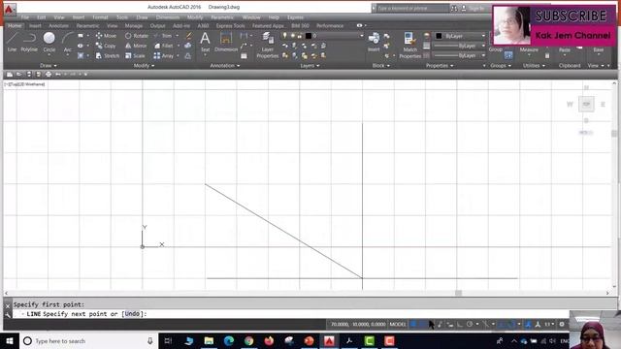Click the black object color swatch in Properties
Screen dimensions: 621x349
coord(439,36)
